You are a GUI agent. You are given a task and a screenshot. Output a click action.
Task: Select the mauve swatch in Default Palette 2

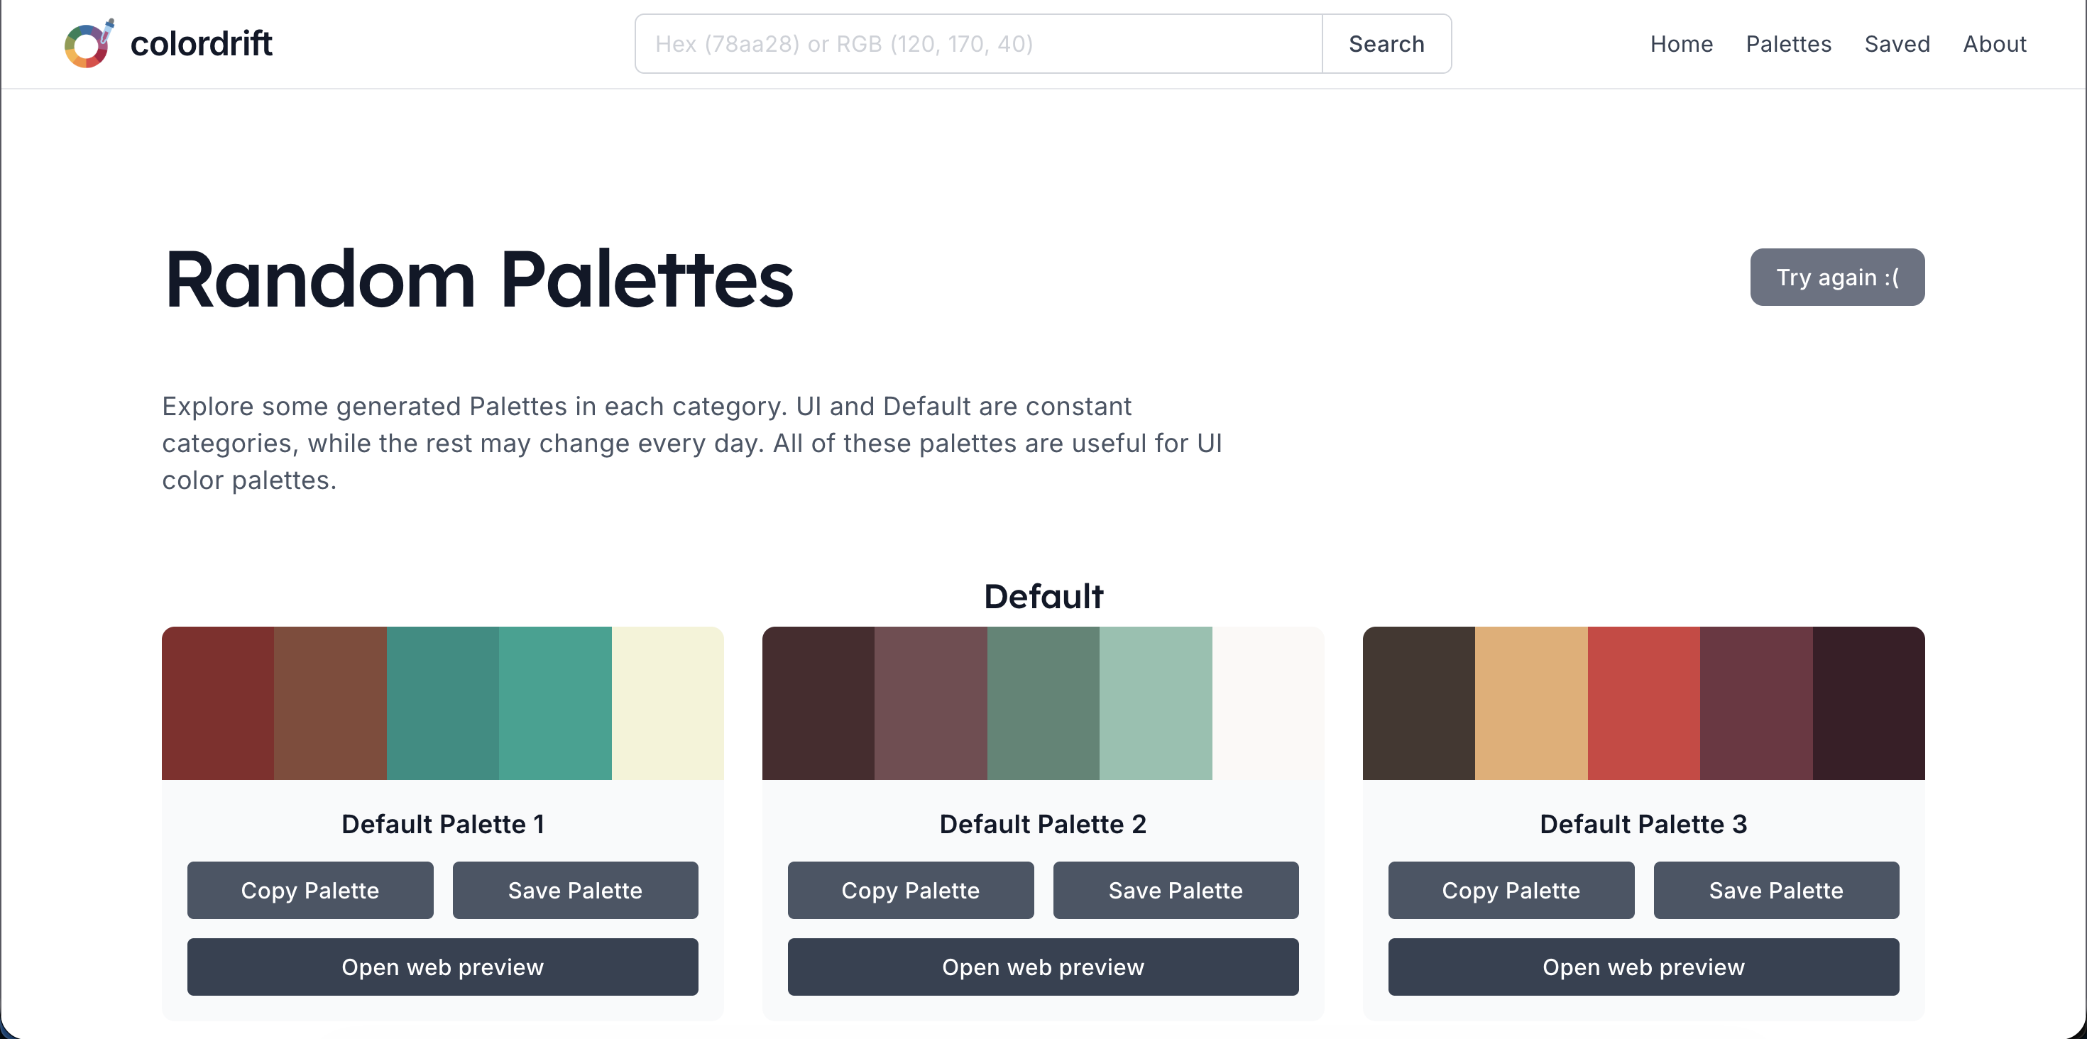pyautogui.click(x=930, y=703)
